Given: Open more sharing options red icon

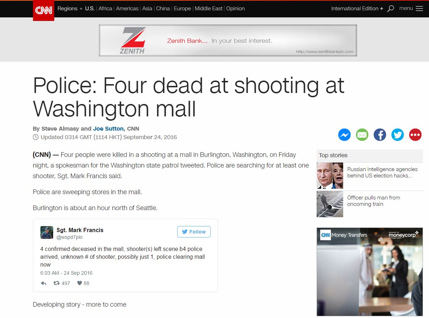Looking at the screenshot, I should [x=415, y=135].
